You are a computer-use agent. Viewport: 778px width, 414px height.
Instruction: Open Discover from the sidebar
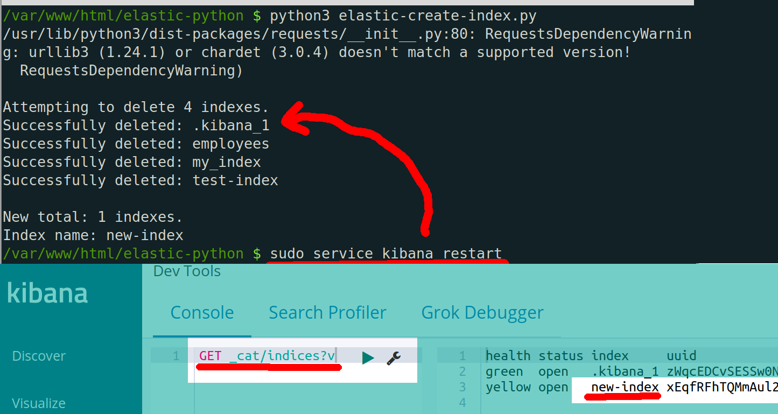(x=39, y=356)
